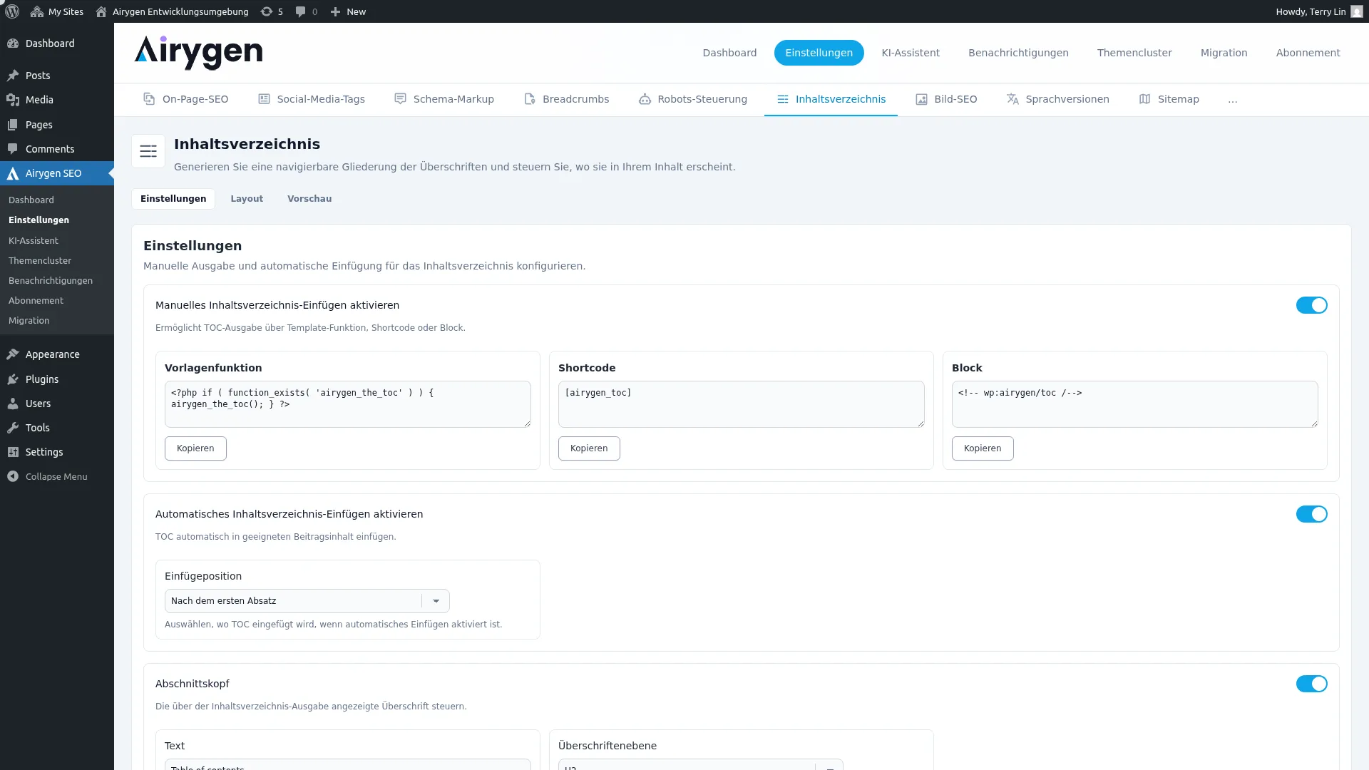Screen dimensions: 1369x770
Task: Click the Vorlagenfunktion code textarea
Action: point(348,404)
